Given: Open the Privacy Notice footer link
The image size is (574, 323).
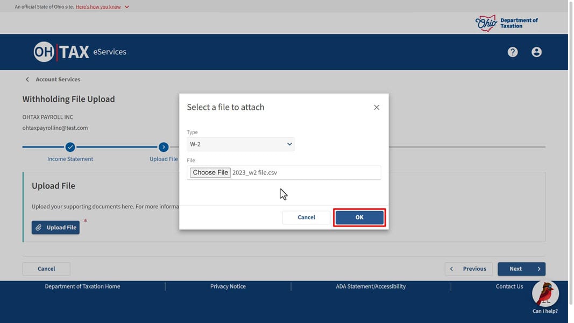Looking at the screenshot, I should (x=228, y=286).
